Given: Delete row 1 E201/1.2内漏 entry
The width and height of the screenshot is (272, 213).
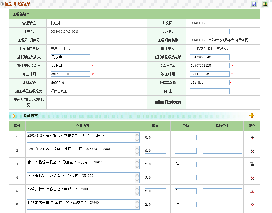Looking at the screenshot, I should point(252,137).
